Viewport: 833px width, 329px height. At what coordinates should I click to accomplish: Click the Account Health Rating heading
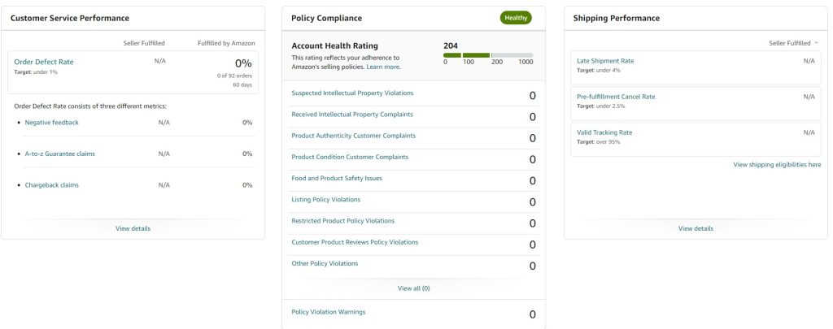click(334, 45)
